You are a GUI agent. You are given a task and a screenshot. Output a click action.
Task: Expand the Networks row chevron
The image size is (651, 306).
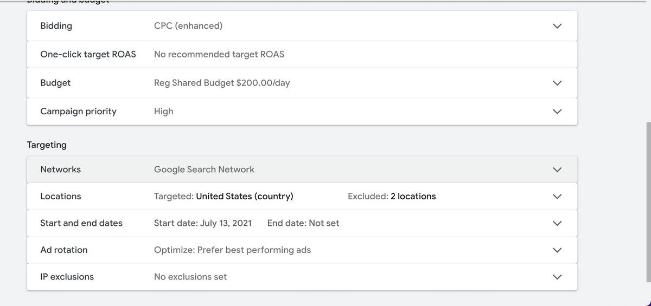[557, 170]
